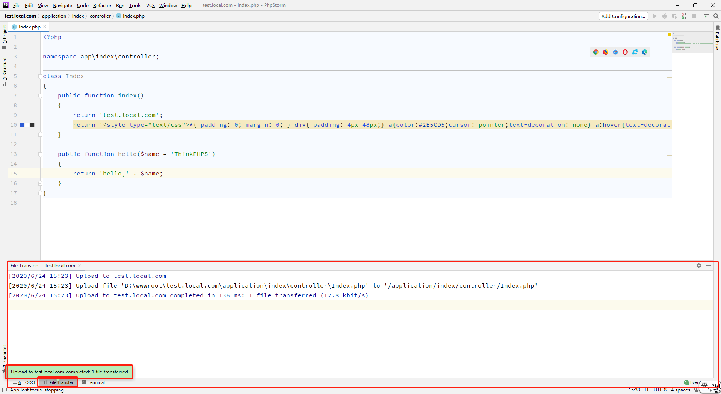Open the VCS menu

[150, 5]
